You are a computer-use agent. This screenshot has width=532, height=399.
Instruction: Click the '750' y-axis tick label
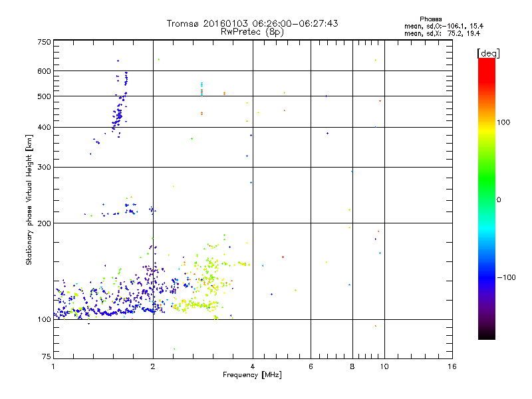coord(44,42)
